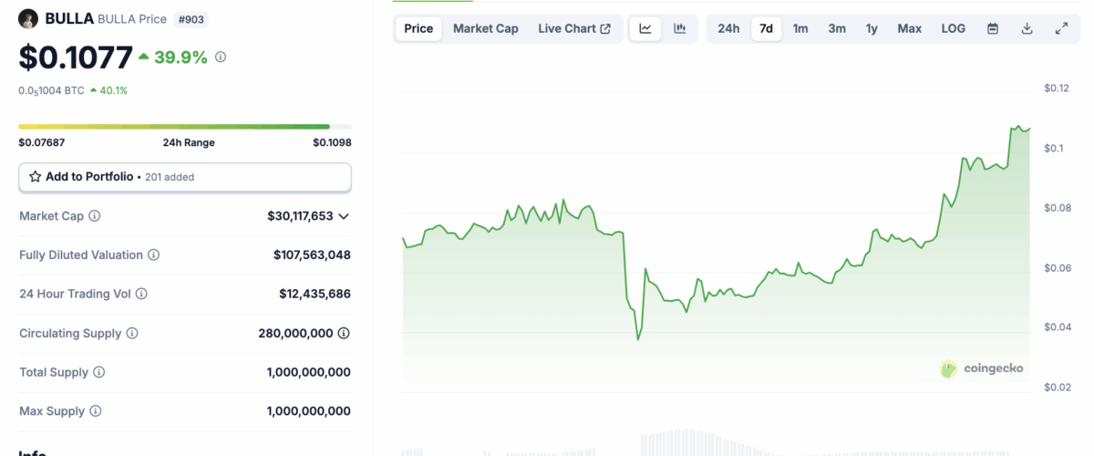Image resolution: width=1094 pixels, height=456 pixels.
Task: Select the 24h time range
Action: 728,28
